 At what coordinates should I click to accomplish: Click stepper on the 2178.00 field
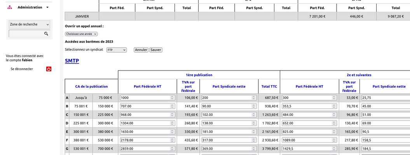172,140
